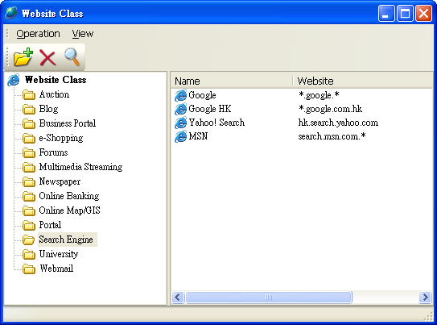Select the Multimedia Streaming category
The height and width of the screenshot is (325, 437).
[80, 167]
